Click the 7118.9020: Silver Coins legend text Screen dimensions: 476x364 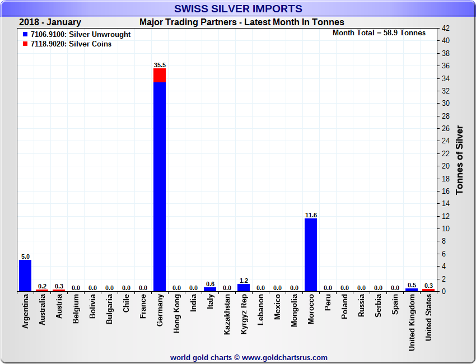click(x=71, y=44)
